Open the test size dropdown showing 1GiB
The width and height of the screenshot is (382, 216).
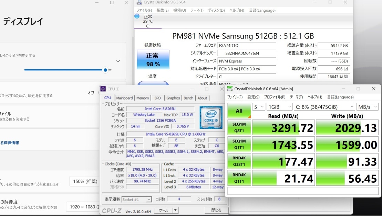click(x=279, y=107)
